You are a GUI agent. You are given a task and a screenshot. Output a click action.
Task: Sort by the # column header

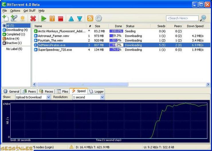90,26
